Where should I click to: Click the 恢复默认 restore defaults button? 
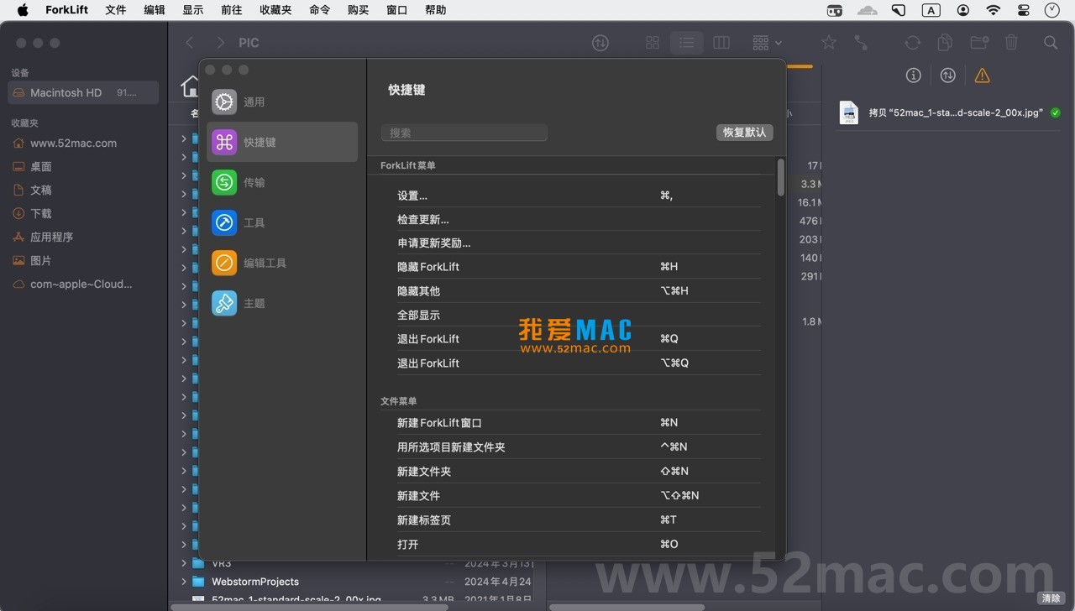(x=745, y=133)
